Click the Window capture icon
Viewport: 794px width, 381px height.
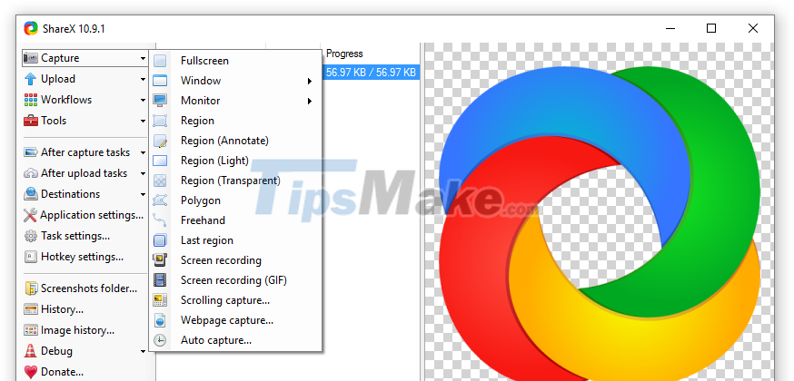[160, 81]
